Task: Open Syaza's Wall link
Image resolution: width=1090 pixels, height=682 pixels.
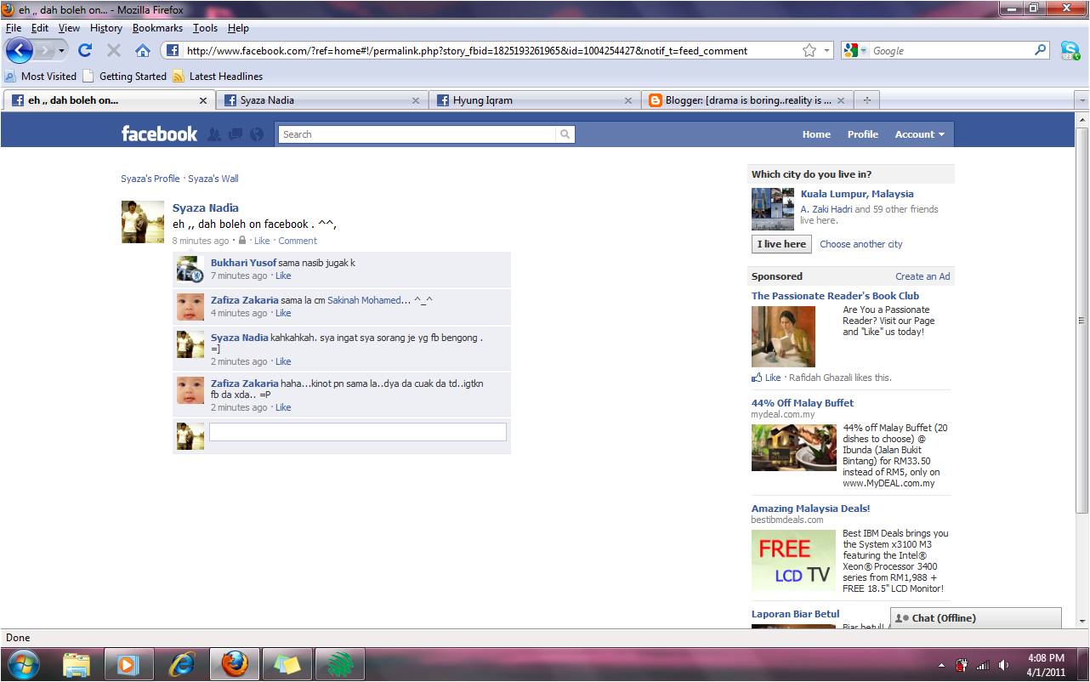Action: 213,179
